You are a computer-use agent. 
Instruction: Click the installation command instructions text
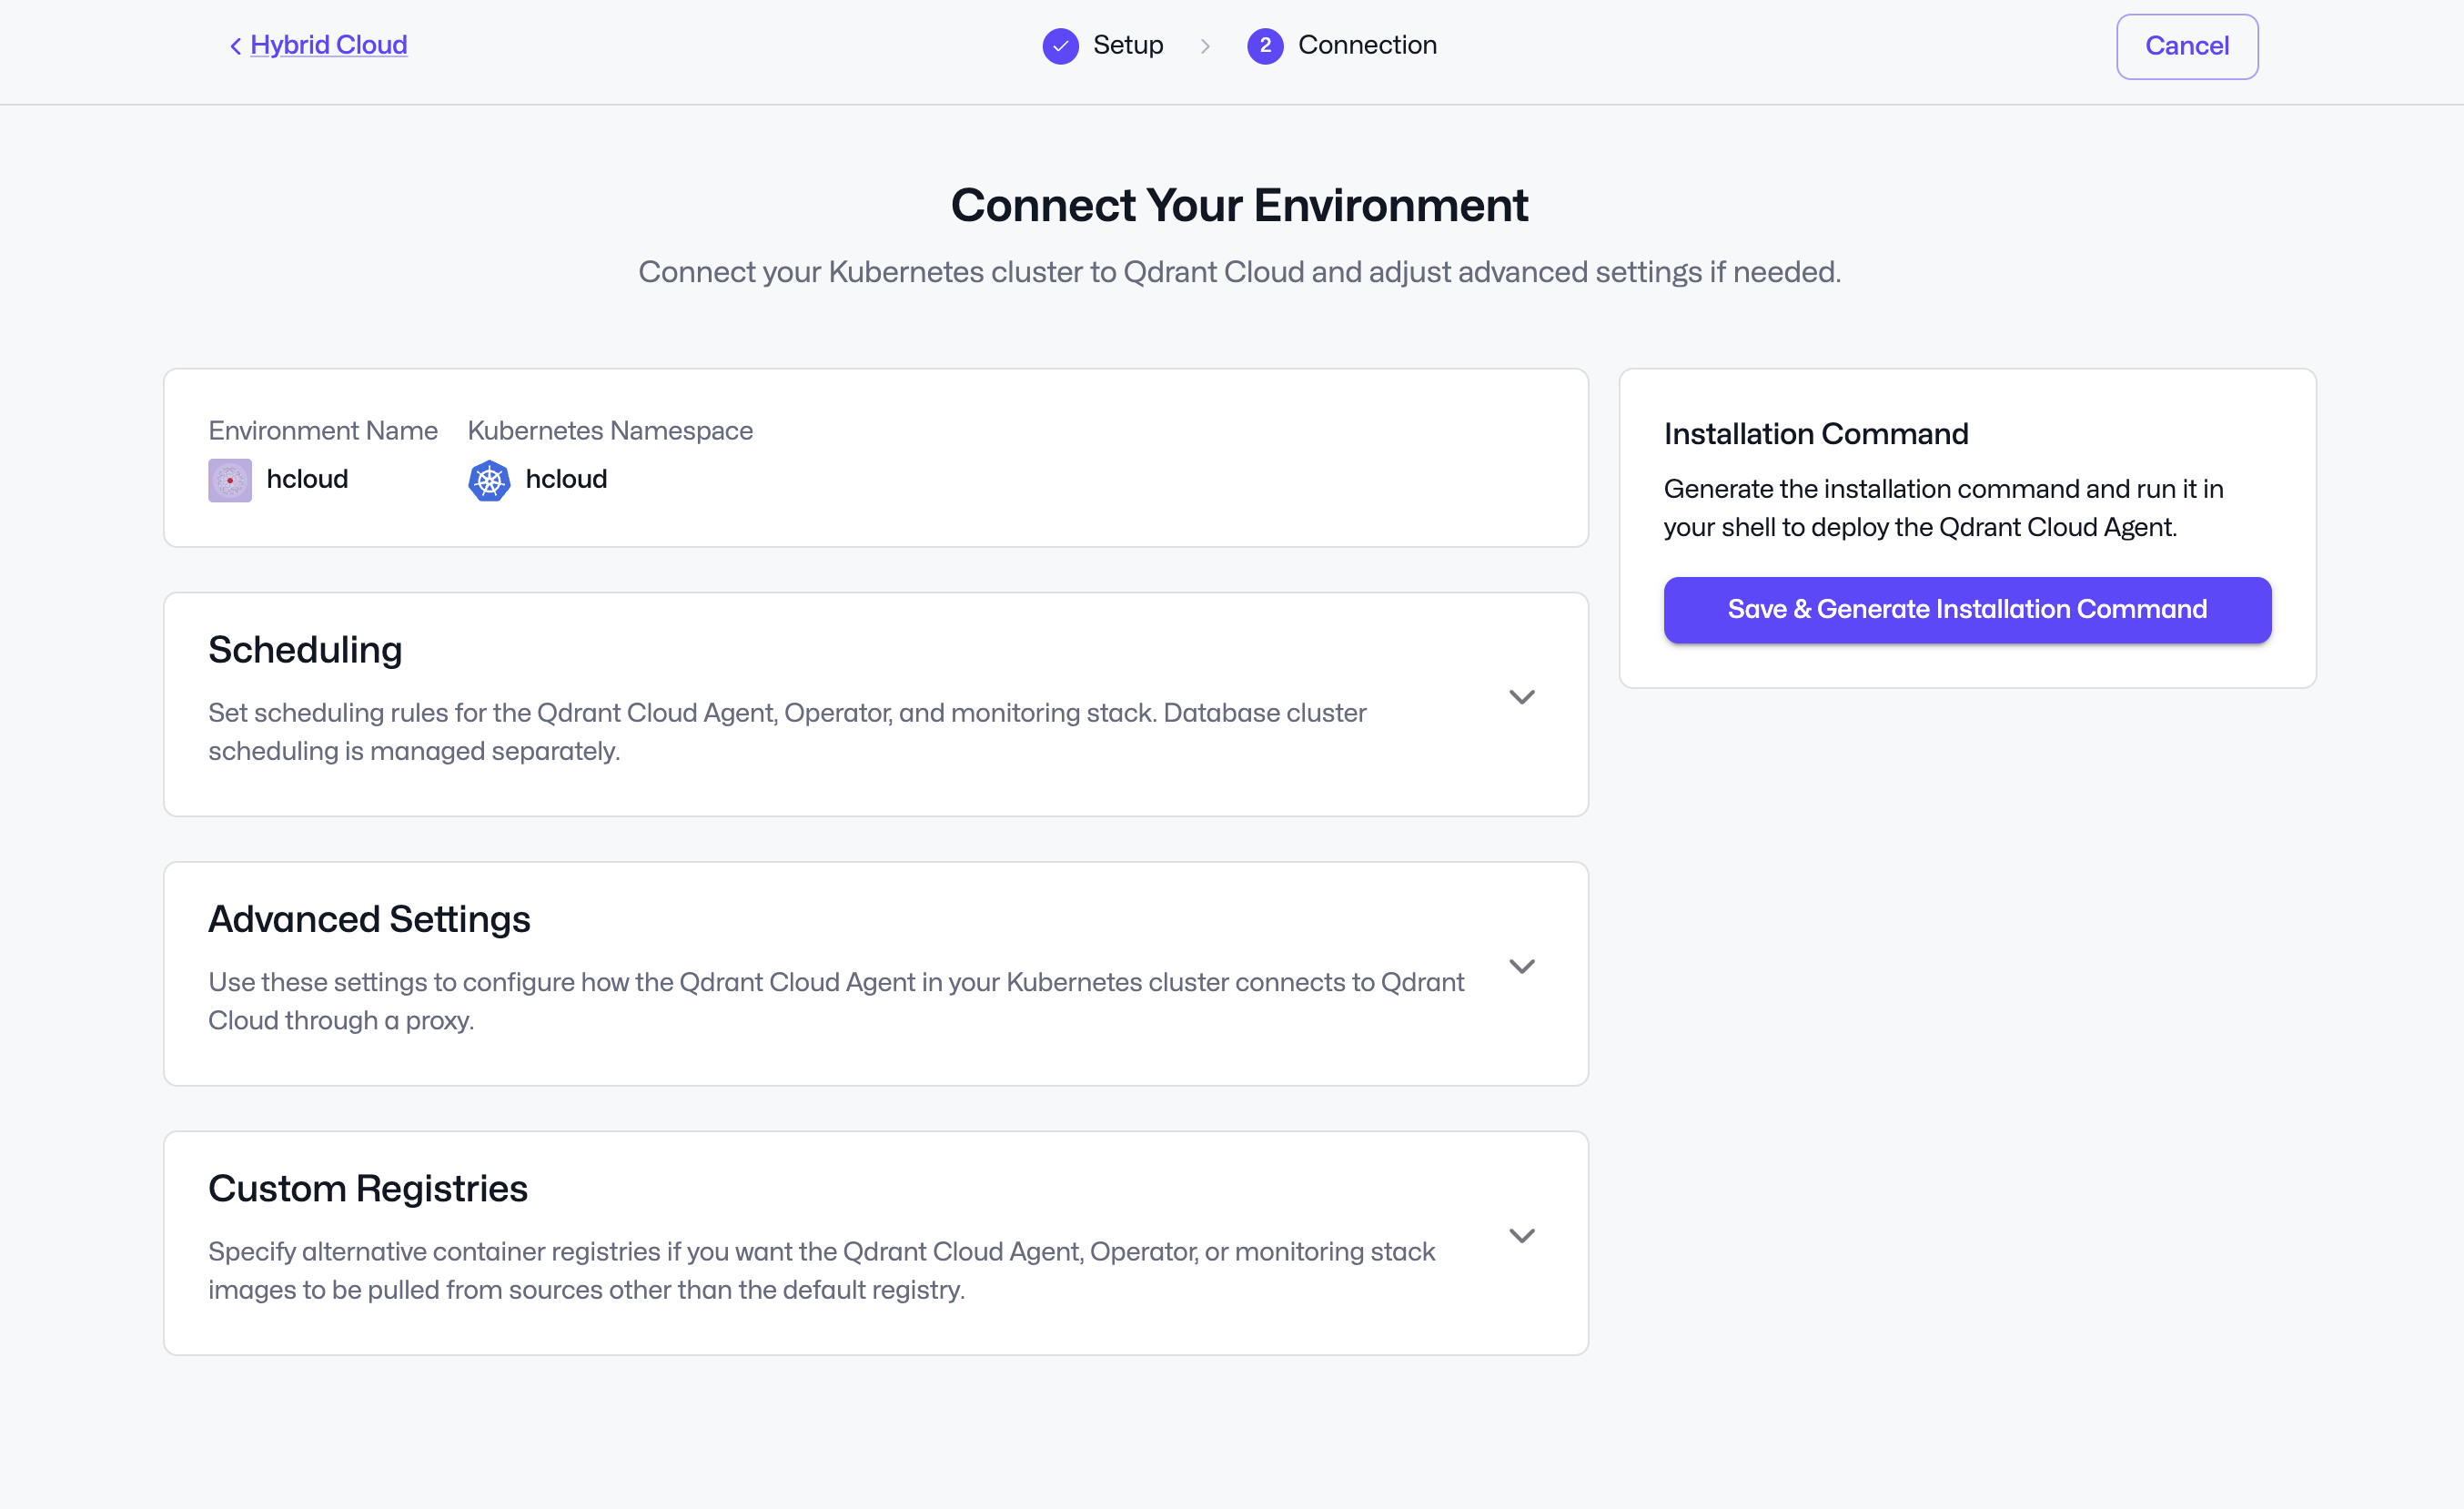[x=1943, y=508]
